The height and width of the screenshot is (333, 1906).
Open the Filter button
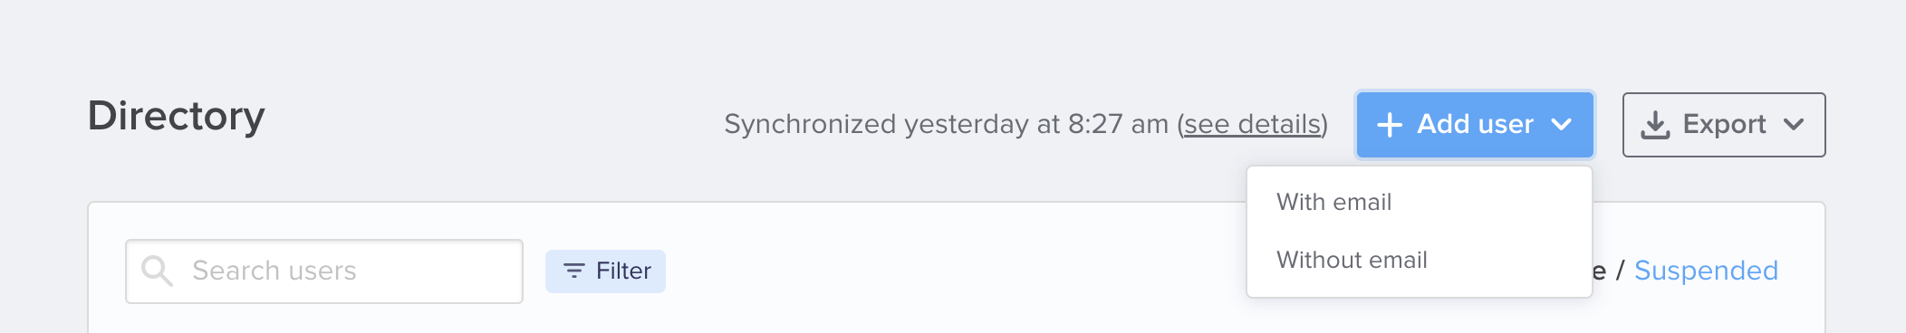click(x=605, y=271)
